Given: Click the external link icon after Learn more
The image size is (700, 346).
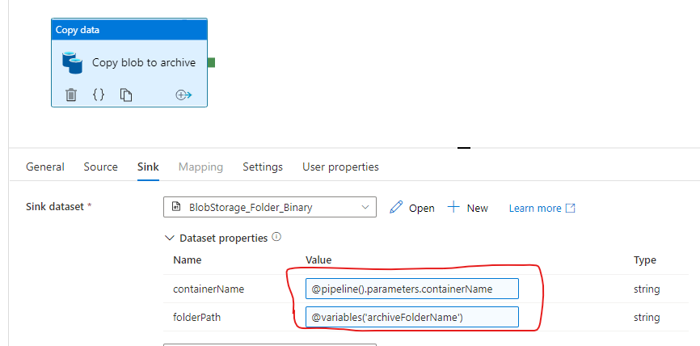Looking at the screenshot, I should (x=570, y=208).
